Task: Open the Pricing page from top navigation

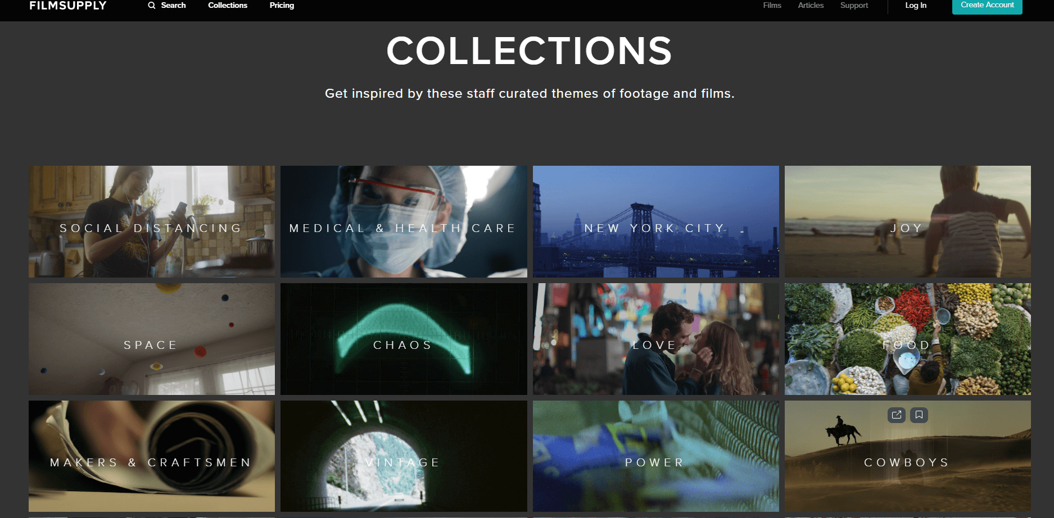Action: pyautogui.click(x=281, y=5)
